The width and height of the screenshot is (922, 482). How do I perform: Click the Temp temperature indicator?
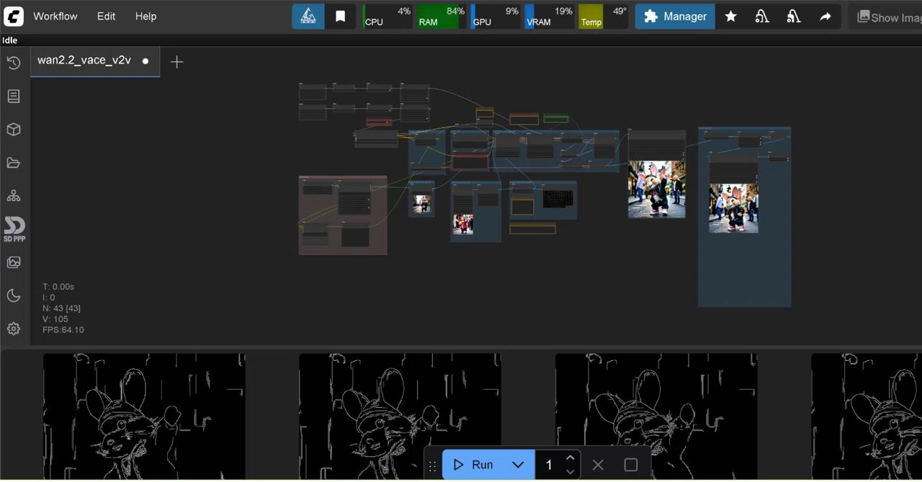coord(603,17)
